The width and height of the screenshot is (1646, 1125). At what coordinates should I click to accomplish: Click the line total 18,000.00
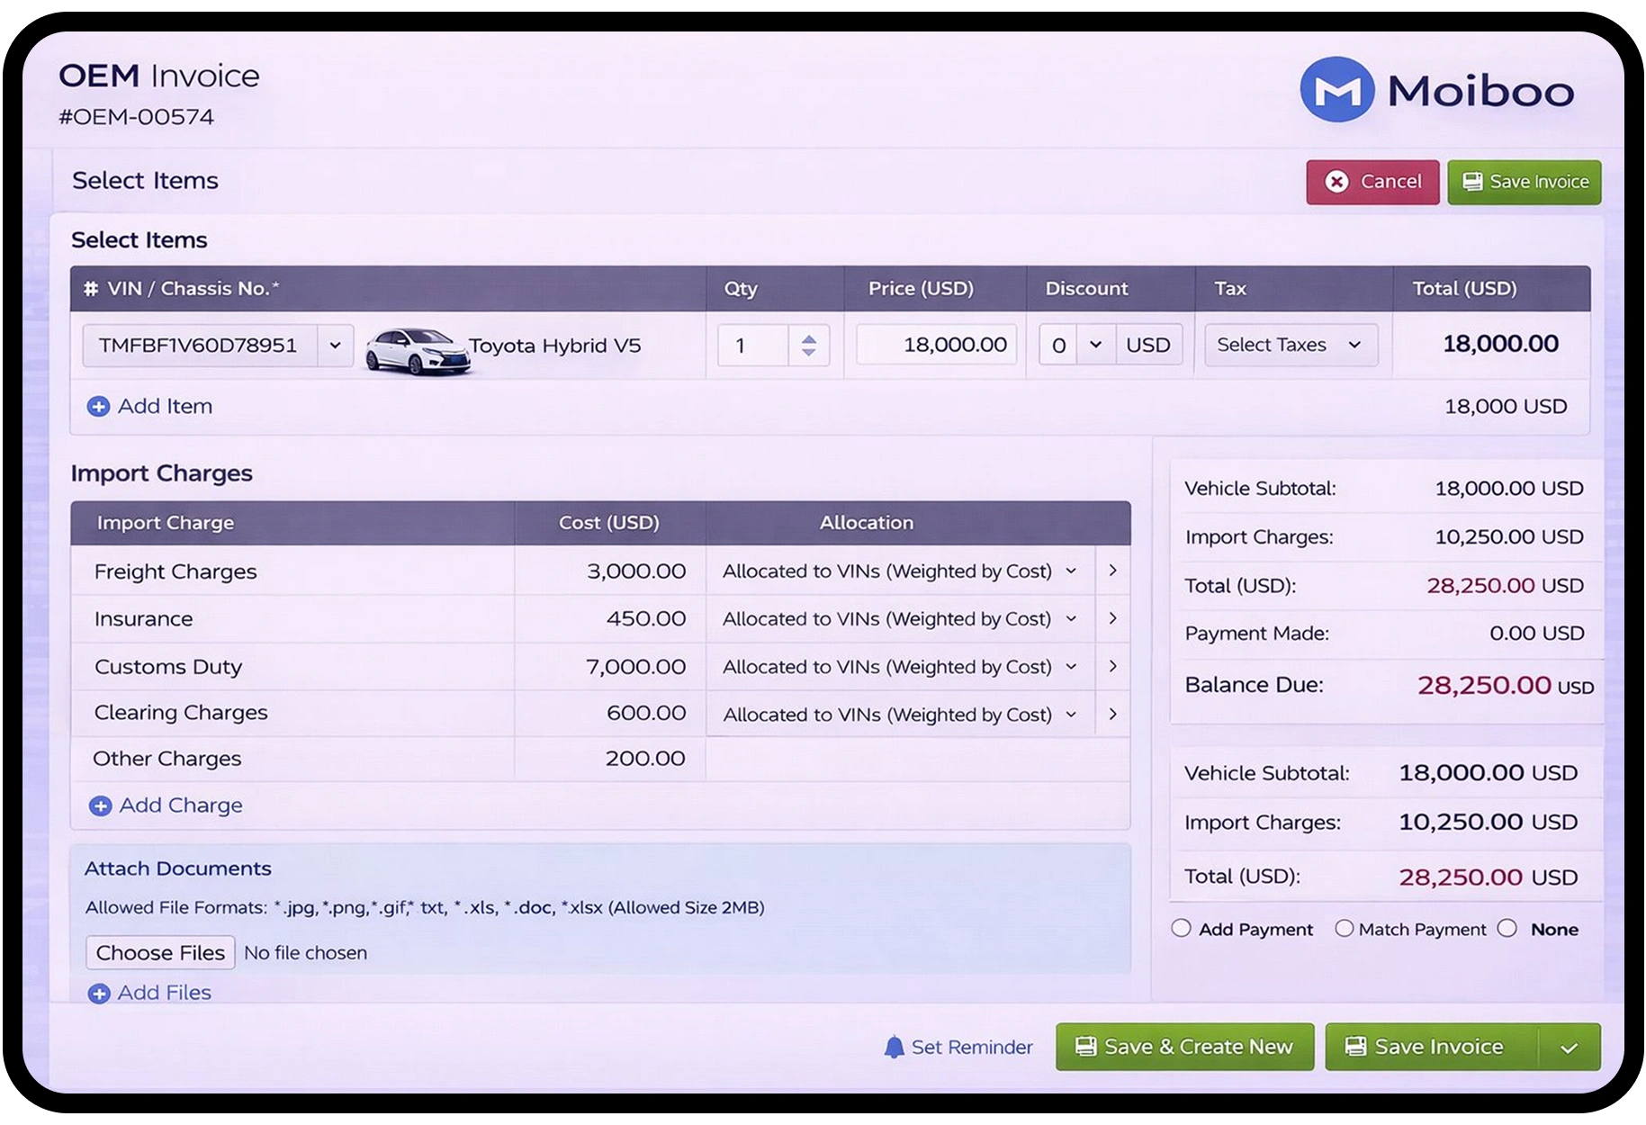pos(1501,344)
